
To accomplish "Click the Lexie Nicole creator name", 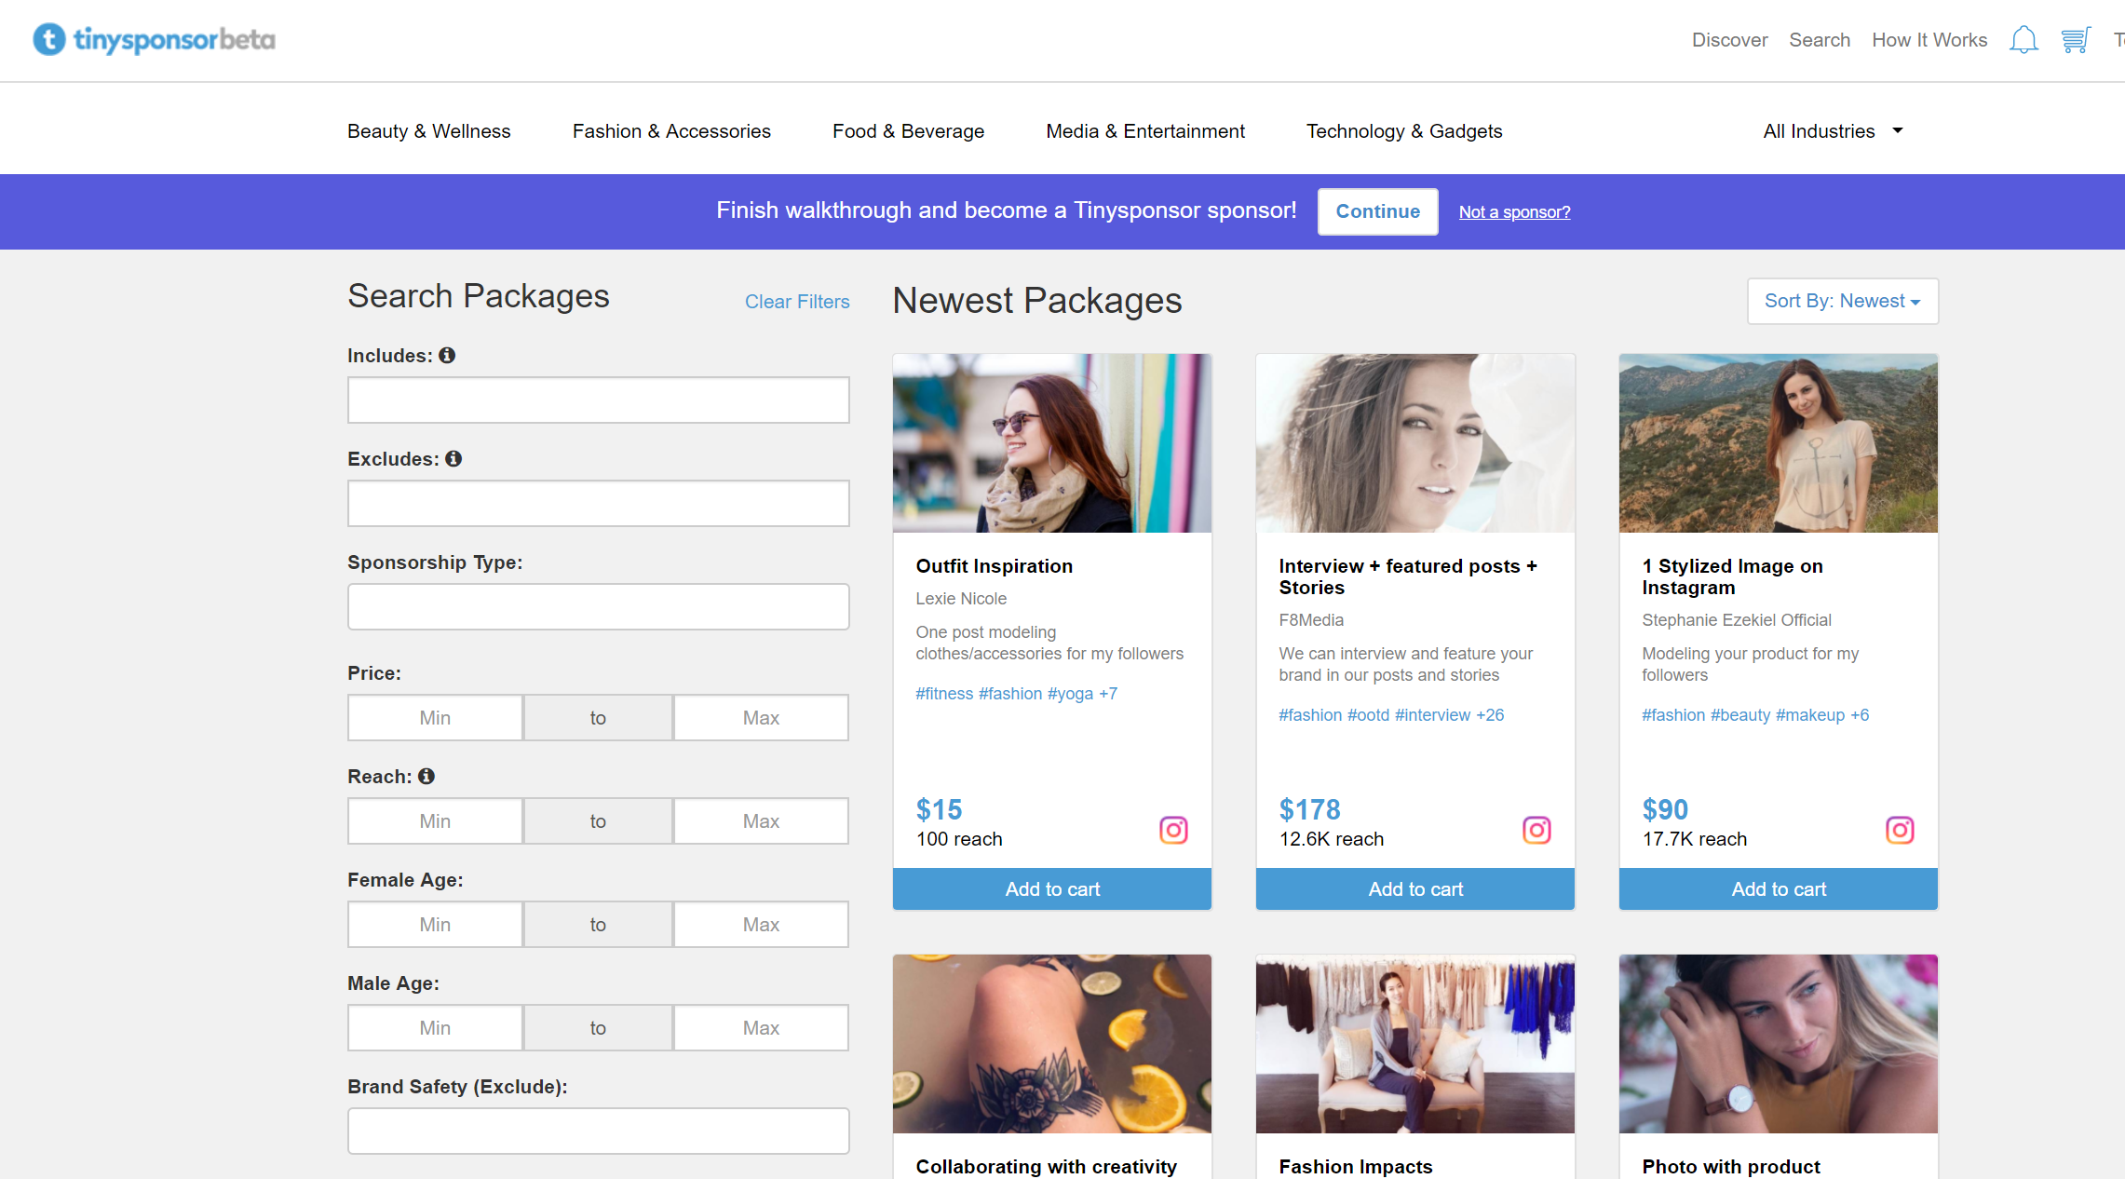I will point(961,599).
